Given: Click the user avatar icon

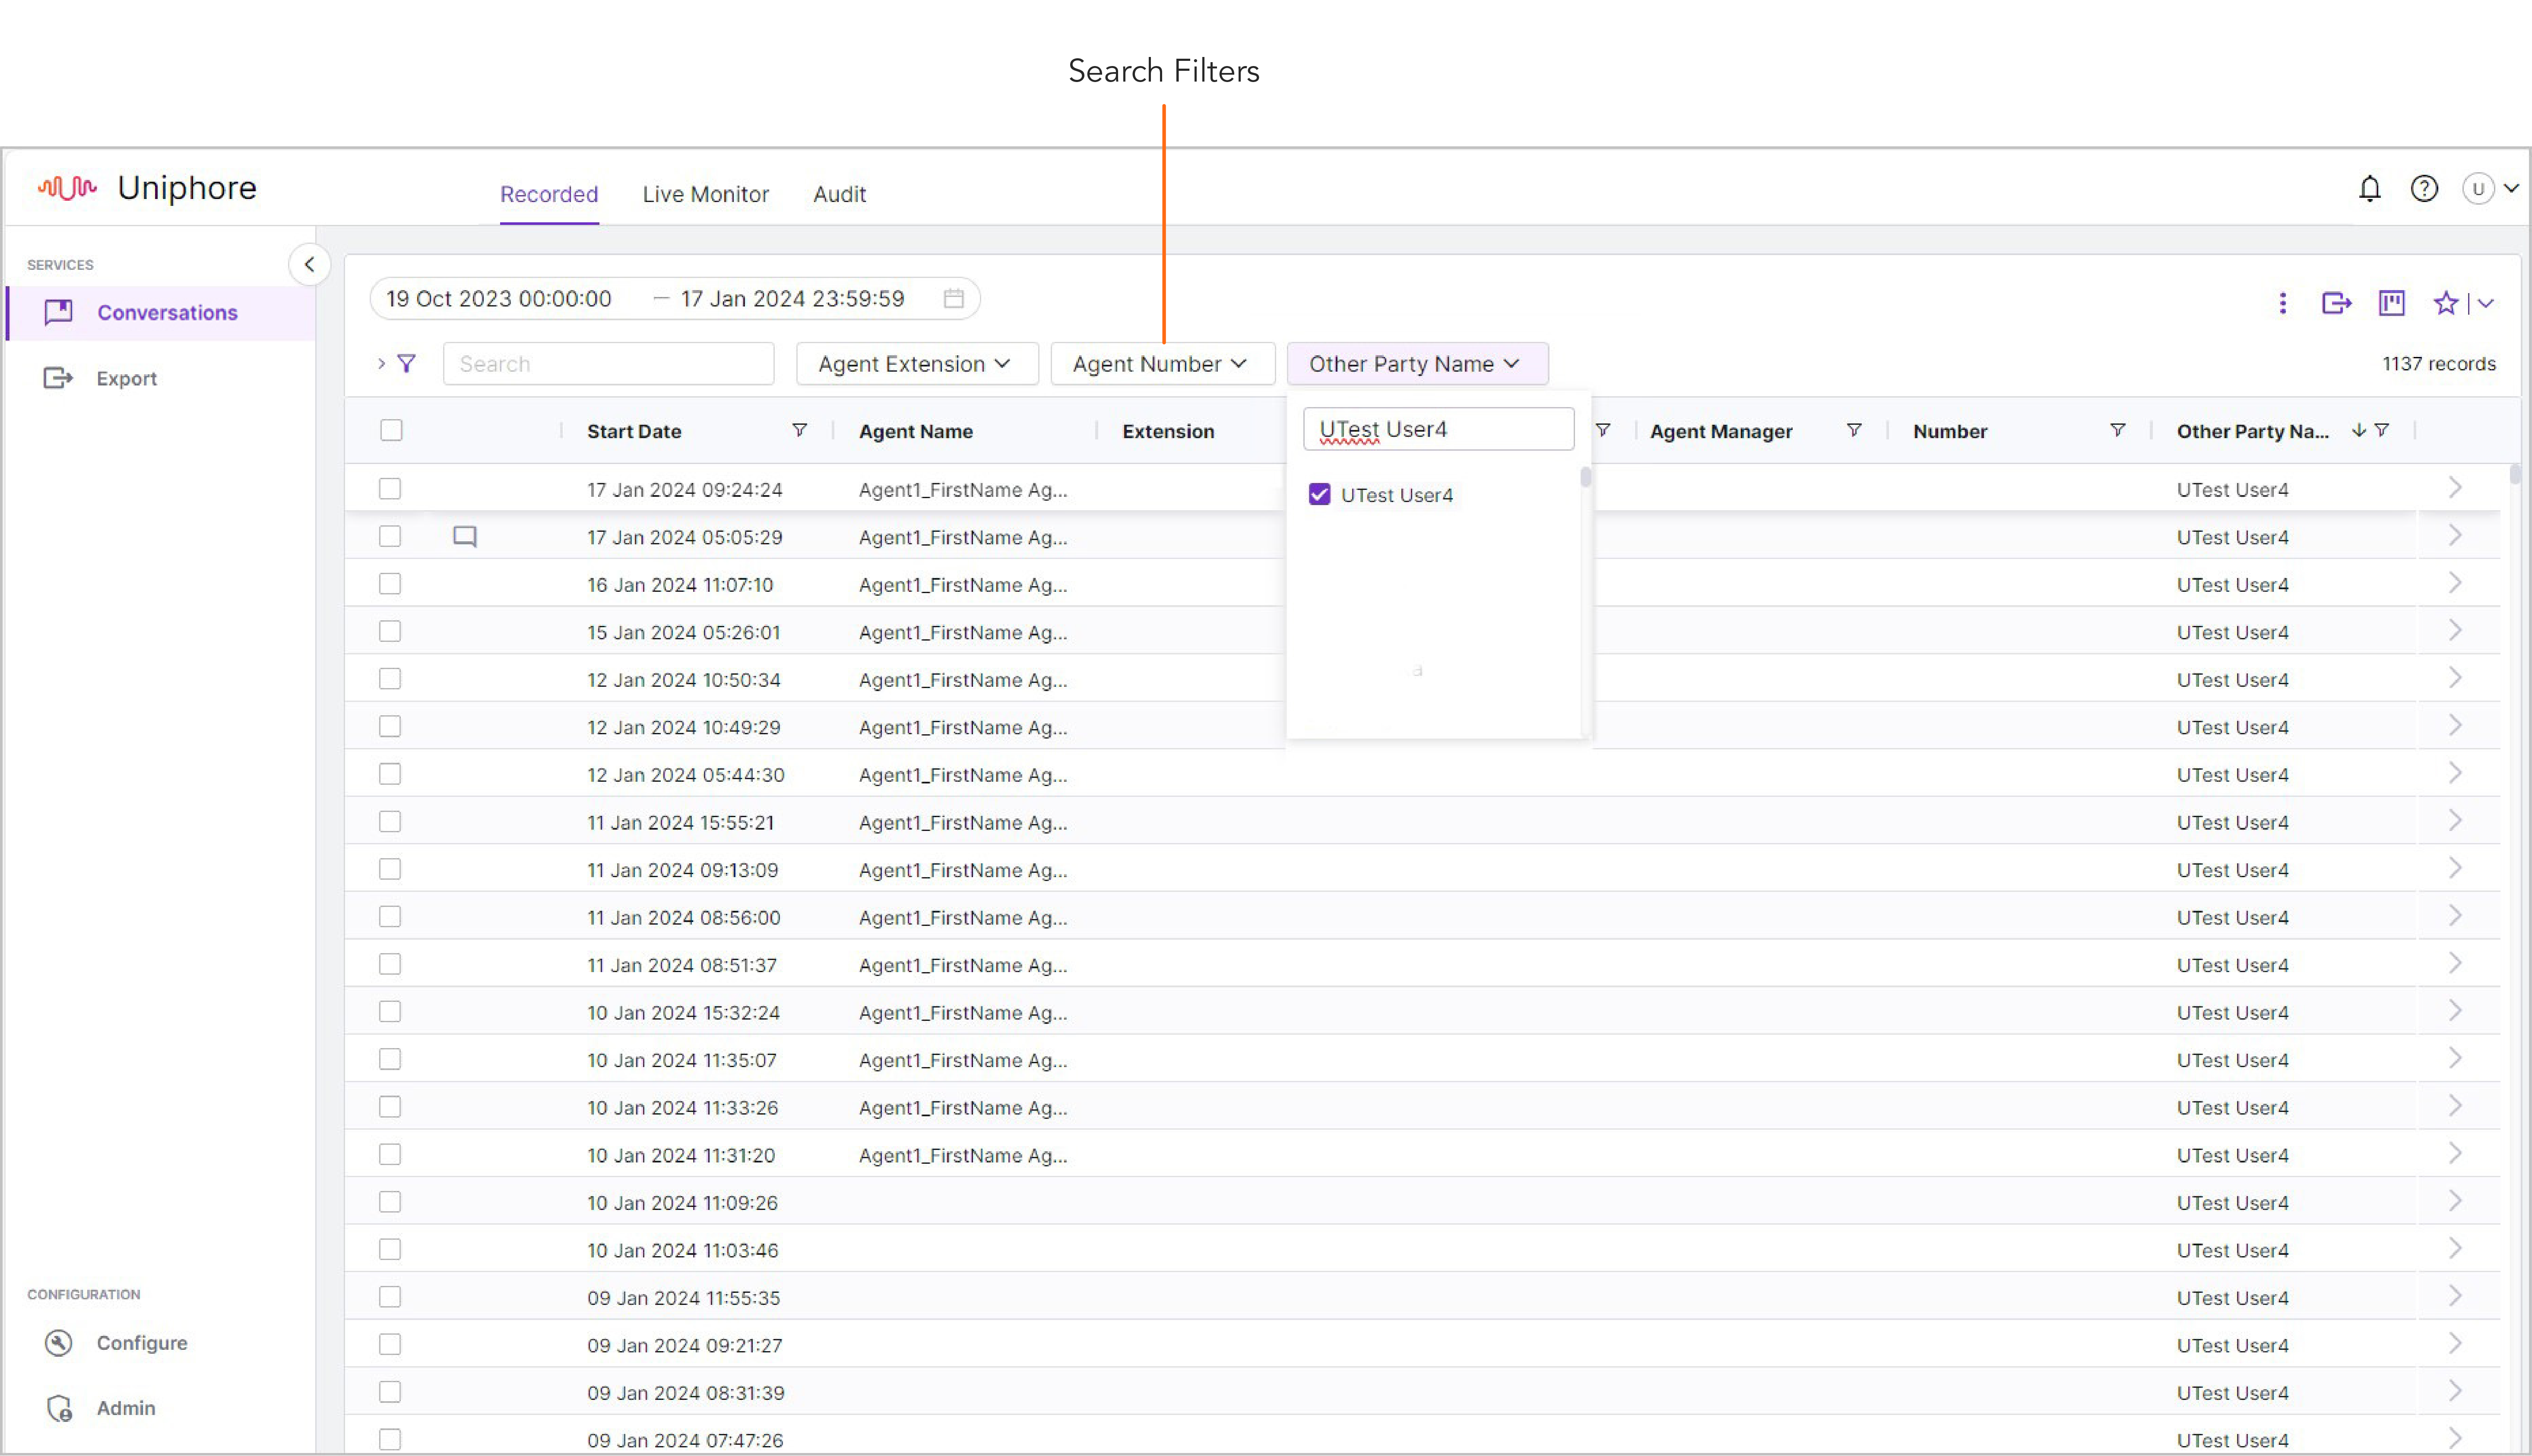Looking at the screenshot, I should [2478, 188].
